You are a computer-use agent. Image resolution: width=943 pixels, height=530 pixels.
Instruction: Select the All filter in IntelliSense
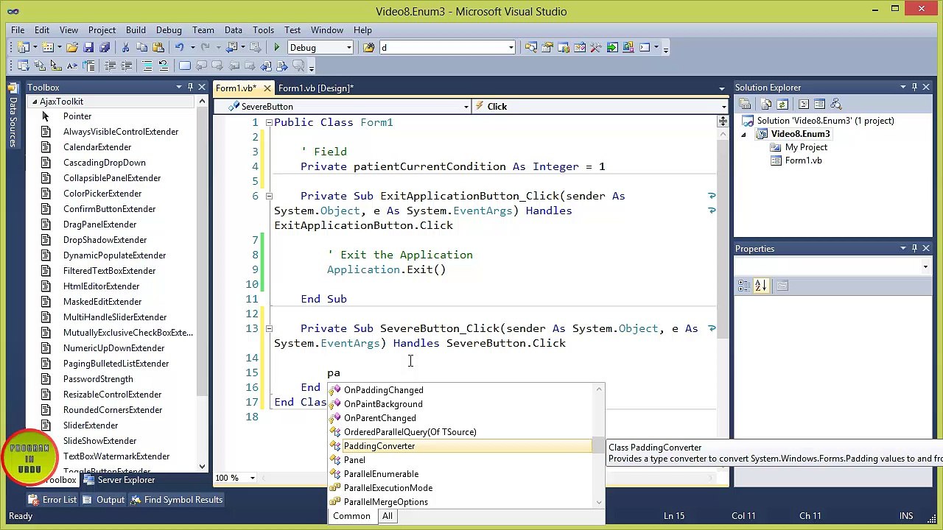pos(387,516)
